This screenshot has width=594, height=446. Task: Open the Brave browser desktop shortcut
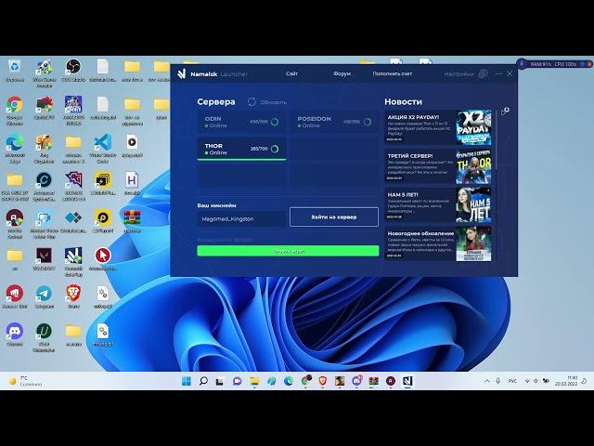click(73, 297)
